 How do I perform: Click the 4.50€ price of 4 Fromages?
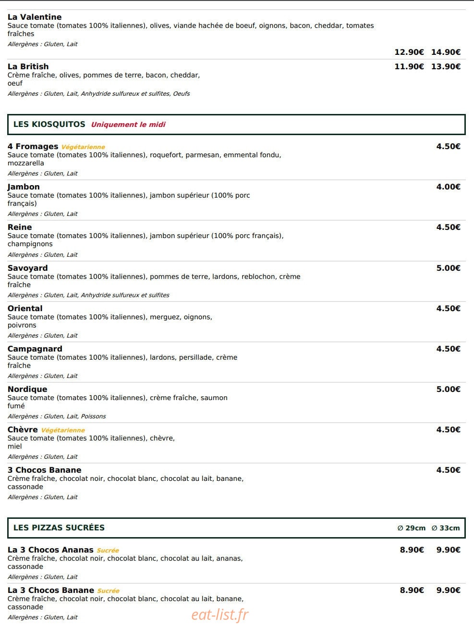pos(449,146)
